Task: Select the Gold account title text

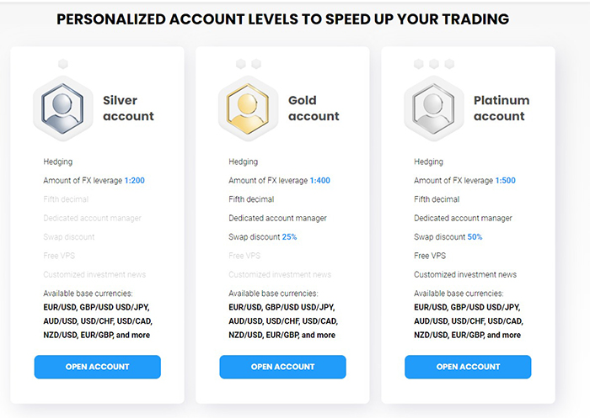Action: tap(314, 108)
